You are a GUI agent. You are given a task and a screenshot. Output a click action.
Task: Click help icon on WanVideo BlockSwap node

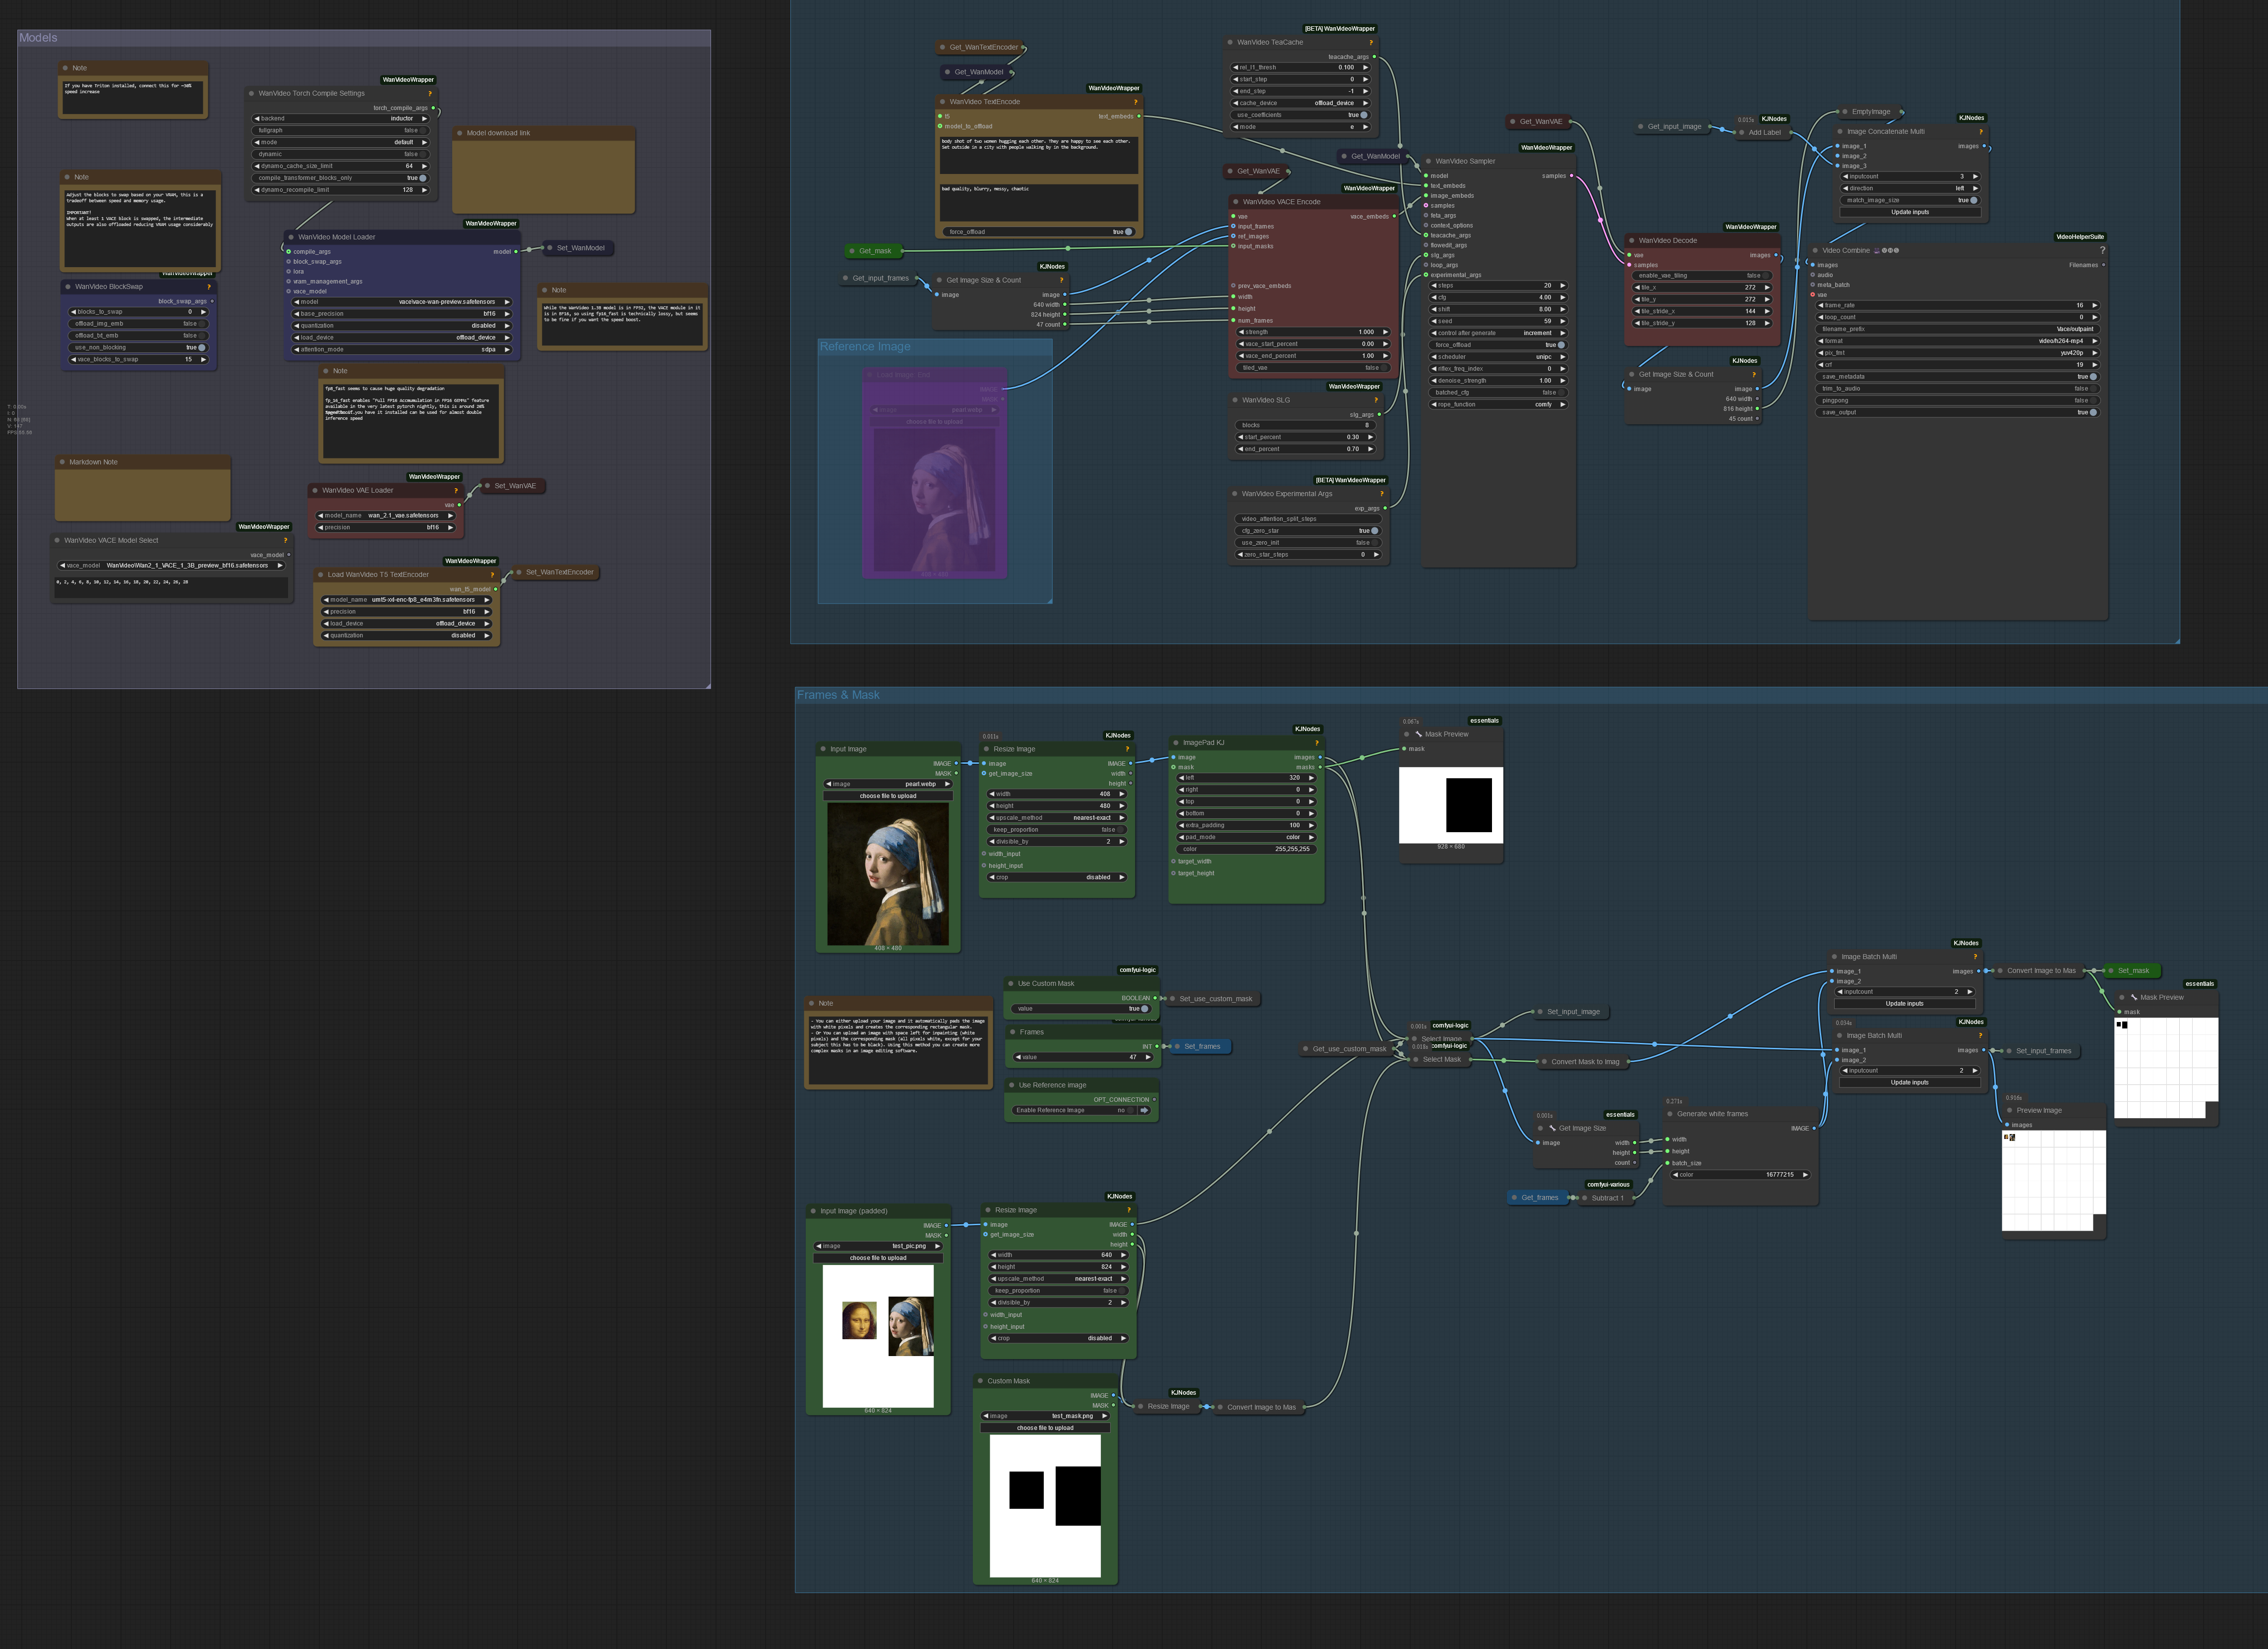(209, 287)
